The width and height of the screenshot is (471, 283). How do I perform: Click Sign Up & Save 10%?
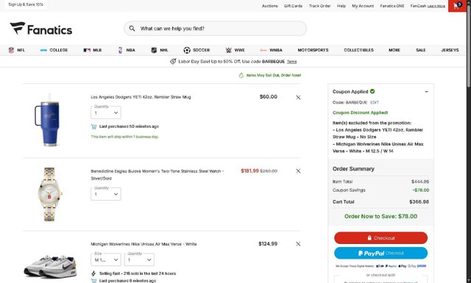point(26,4)
